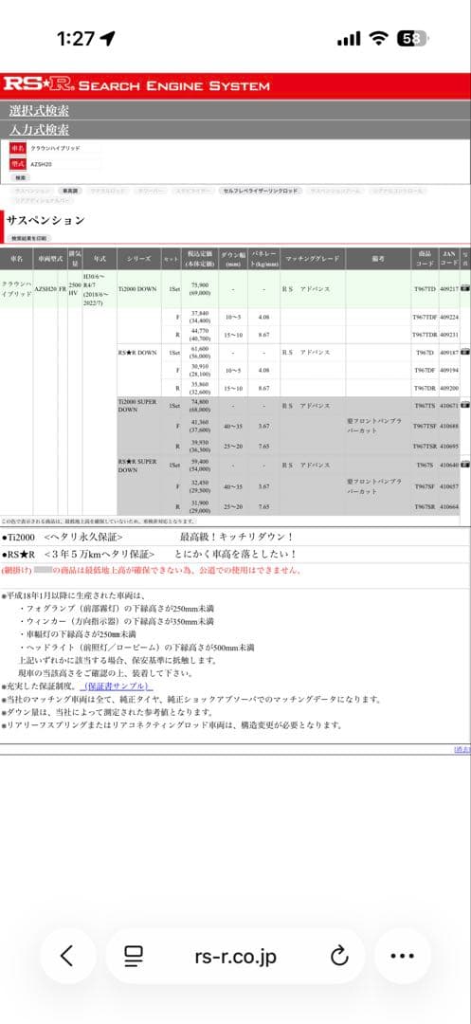Click the red 網掛け warning text line
Viewport: 471px width, 1024px height.
[152, 570]
